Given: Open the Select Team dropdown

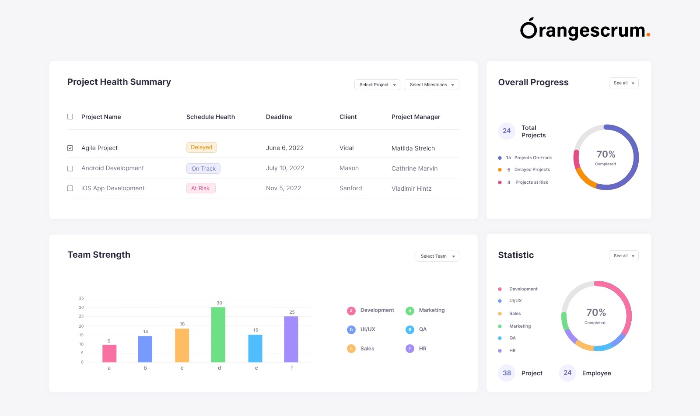Looking at the screenshot, I should coord(437,256).
